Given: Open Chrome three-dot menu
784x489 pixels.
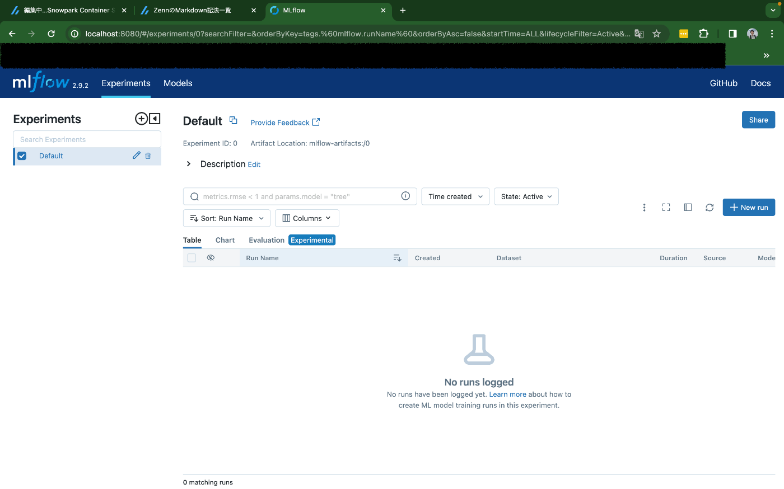Looking at the screenshot, I should click(772, 34).
